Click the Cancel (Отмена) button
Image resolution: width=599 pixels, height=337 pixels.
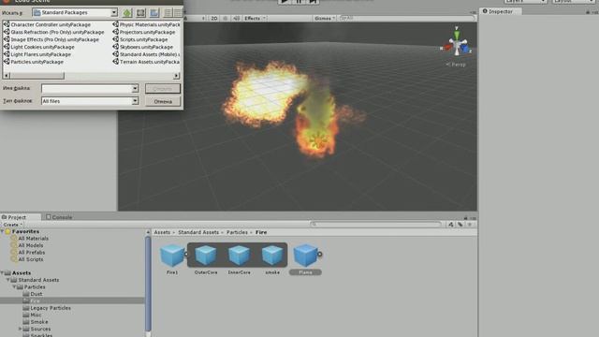tap(163, 101)
